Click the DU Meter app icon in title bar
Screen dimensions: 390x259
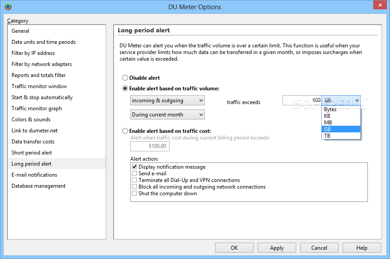pyautogui.click(x=8, y=7)
